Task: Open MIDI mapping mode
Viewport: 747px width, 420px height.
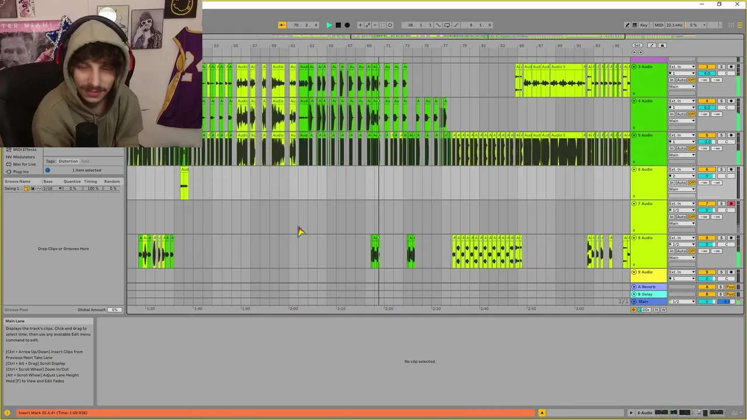Action: pyautogui.click(x=659, y=25)
